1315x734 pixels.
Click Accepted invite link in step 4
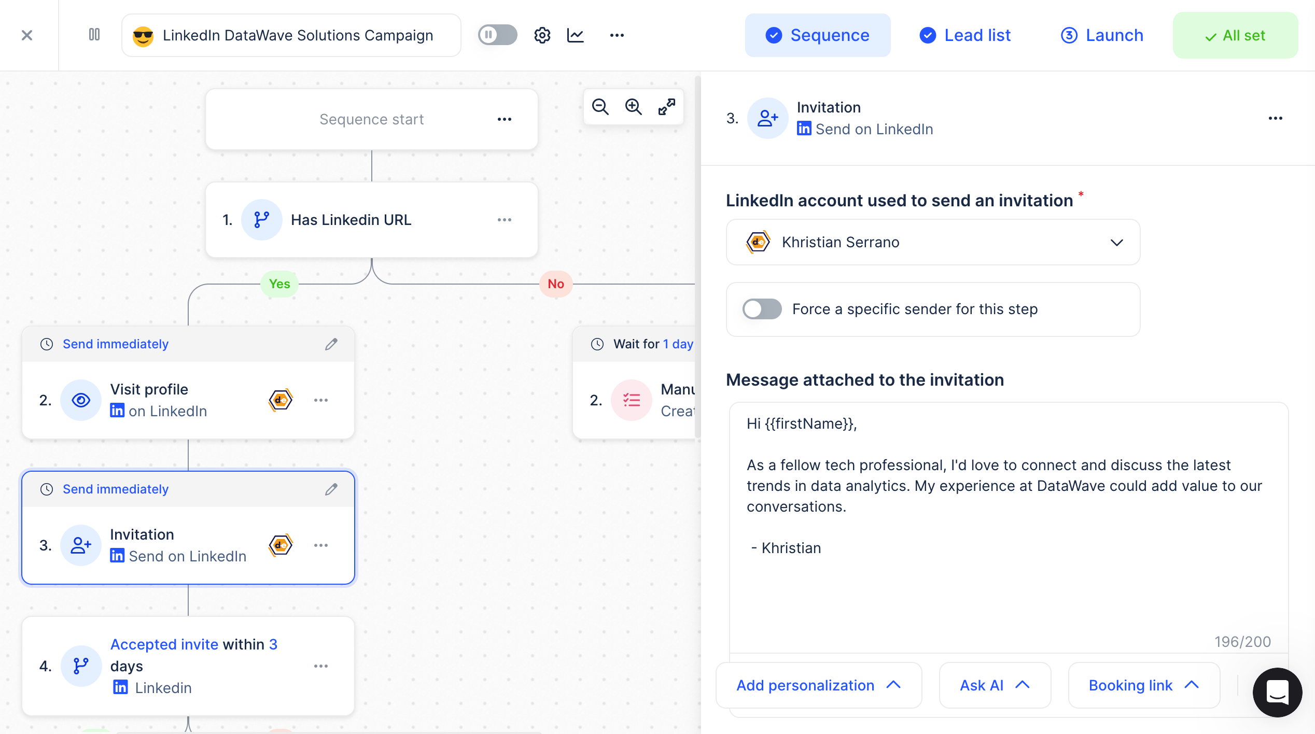point(164,644)
